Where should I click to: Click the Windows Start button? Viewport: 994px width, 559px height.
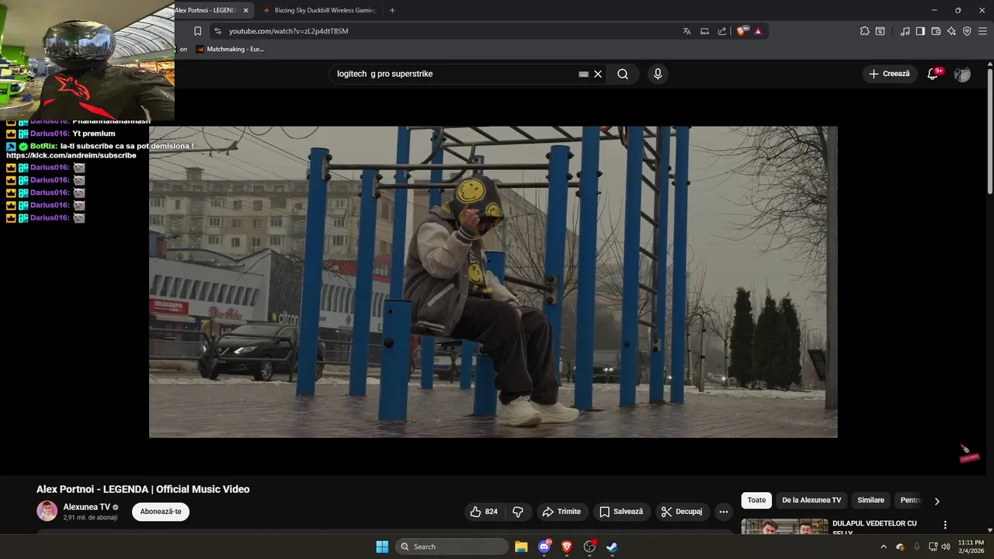click(382, 547)
